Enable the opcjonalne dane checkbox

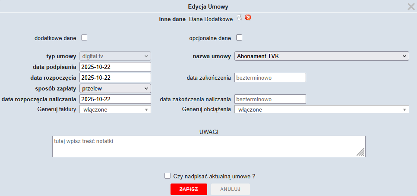(x=239, y=37)
